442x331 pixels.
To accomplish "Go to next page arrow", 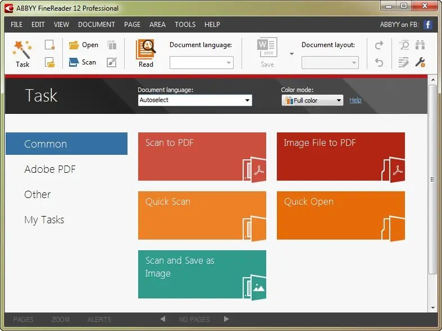I will (x=226, y=319).
